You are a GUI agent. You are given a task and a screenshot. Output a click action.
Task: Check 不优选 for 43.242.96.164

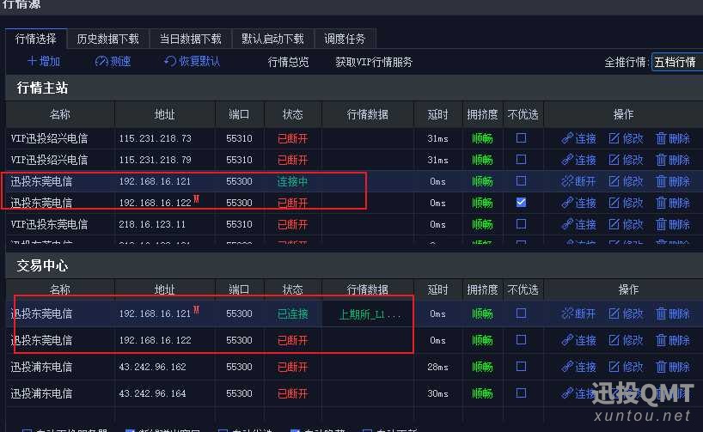(x=521, y=393)
